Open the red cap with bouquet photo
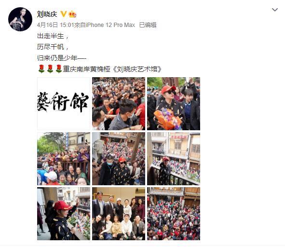The image size is (285, 247). click(174, 104)
